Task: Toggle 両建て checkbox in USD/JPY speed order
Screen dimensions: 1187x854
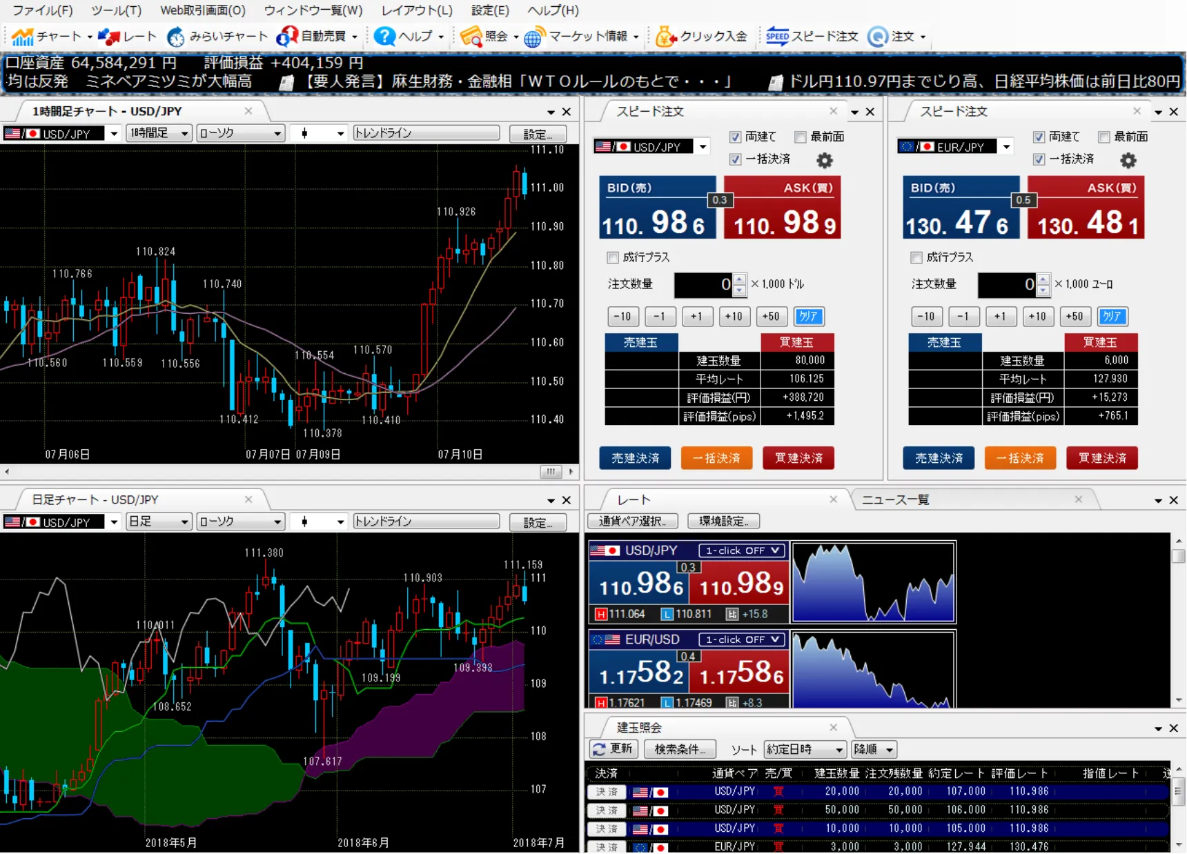Action: tap(736, 137)
